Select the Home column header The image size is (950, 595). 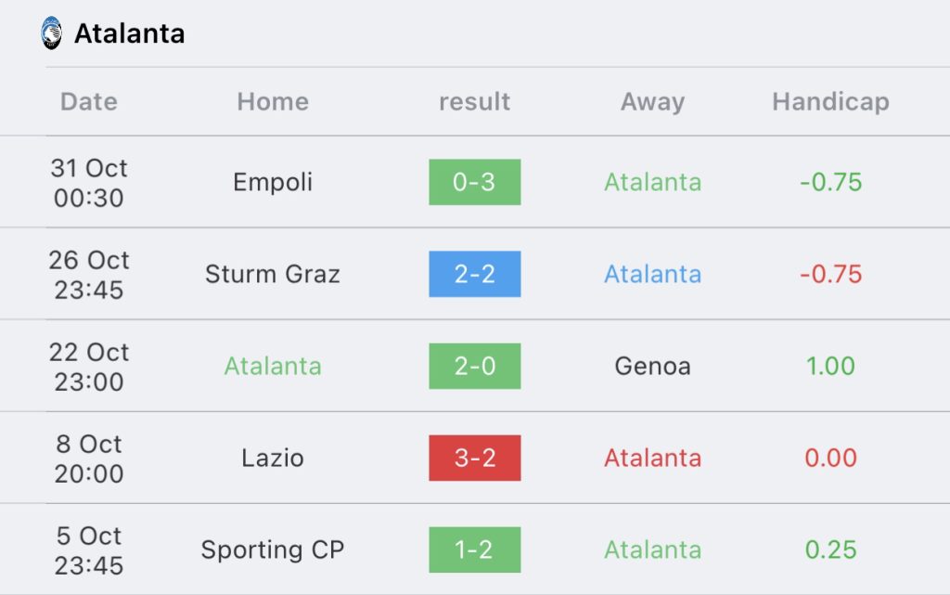[273, 101]
